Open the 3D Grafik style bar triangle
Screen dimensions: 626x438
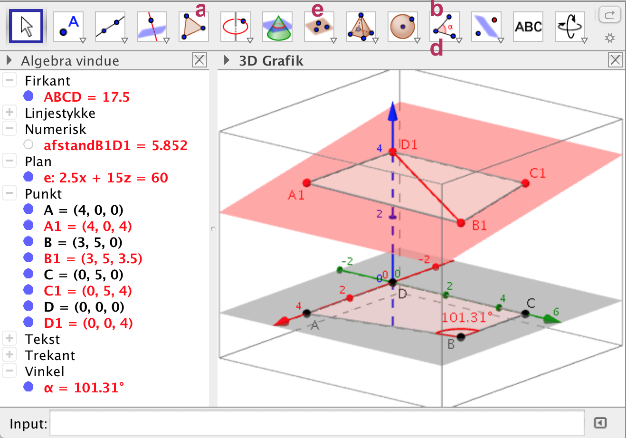click(x=227, y=60)
